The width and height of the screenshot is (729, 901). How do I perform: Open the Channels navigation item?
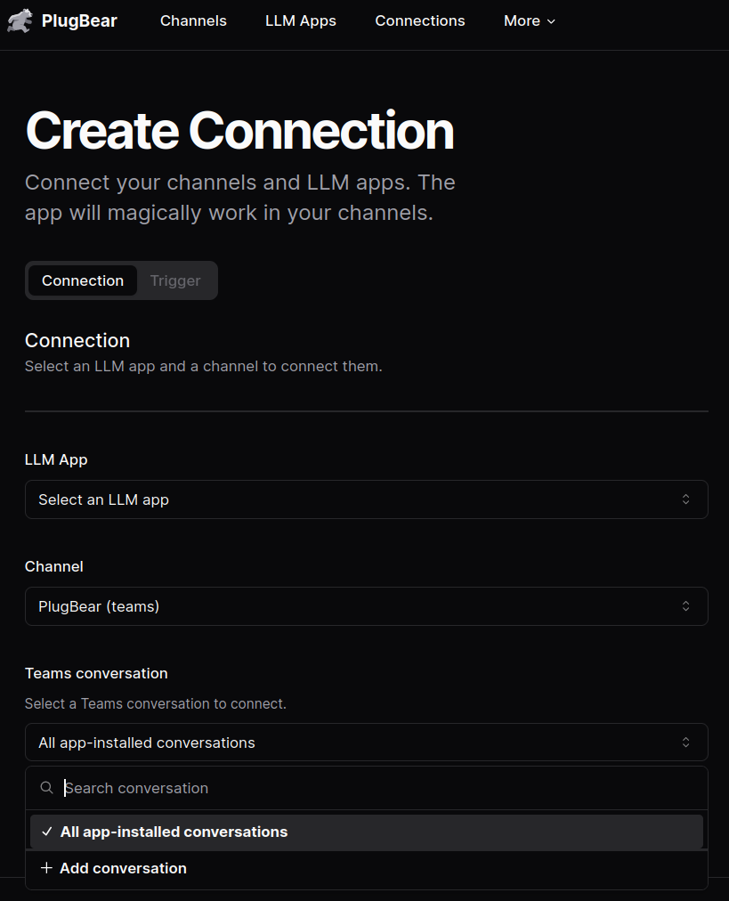193,20
